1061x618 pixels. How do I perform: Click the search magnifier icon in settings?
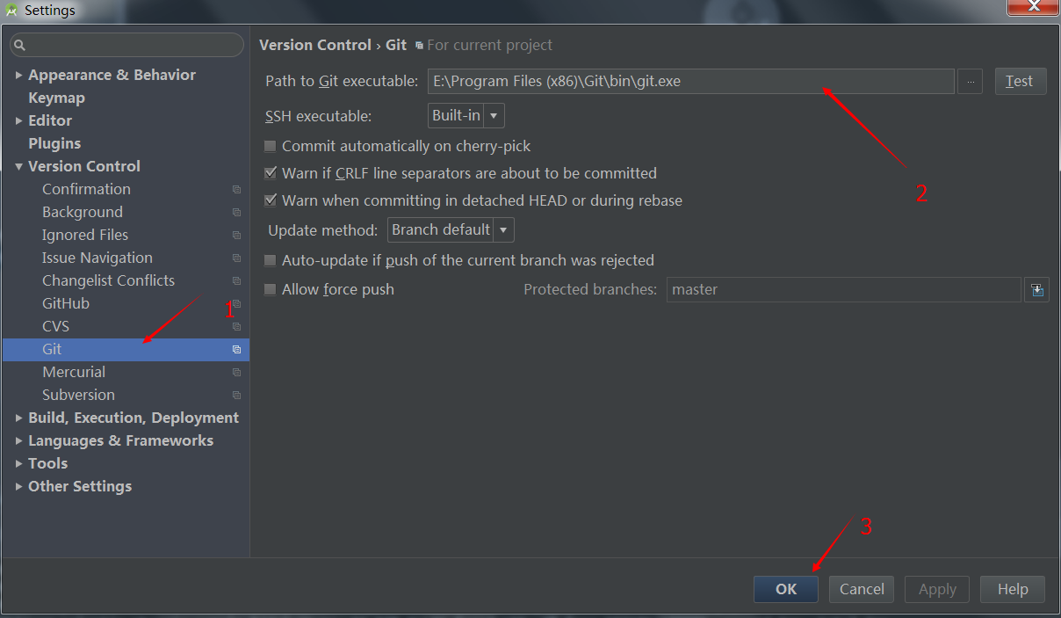coord(20,45)
